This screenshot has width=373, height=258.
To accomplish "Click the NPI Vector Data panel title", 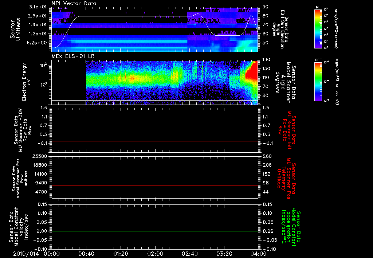I will (74, 3).
